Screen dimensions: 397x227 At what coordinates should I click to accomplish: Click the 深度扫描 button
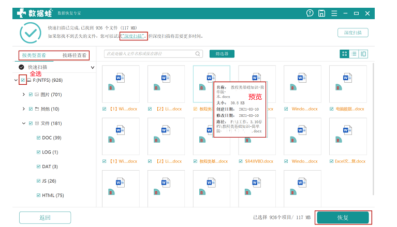[x=352, y=33]
